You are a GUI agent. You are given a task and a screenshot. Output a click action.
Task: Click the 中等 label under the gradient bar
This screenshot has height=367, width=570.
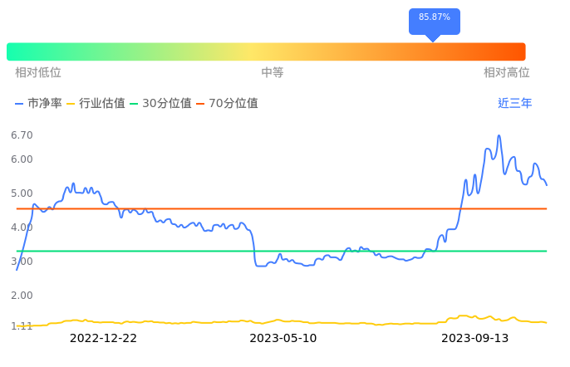[x=273, y=73]
